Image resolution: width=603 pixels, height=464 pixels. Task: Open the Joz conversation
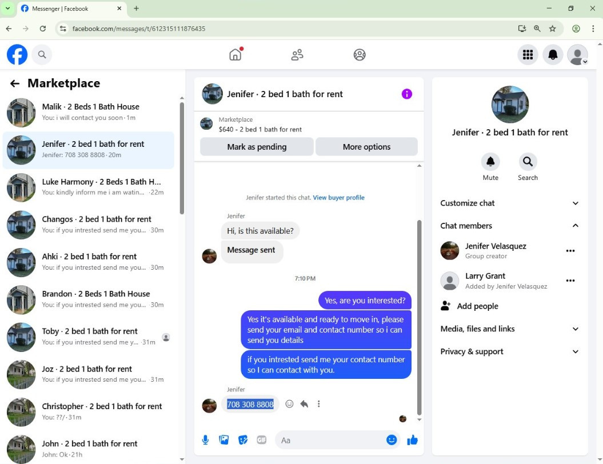click(89, 374)
